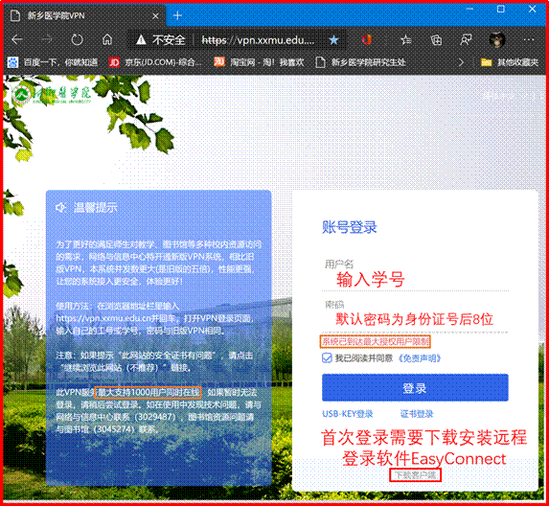
Task: Click the USB-KEY登录 link
Action: click(x=348, y=414)
